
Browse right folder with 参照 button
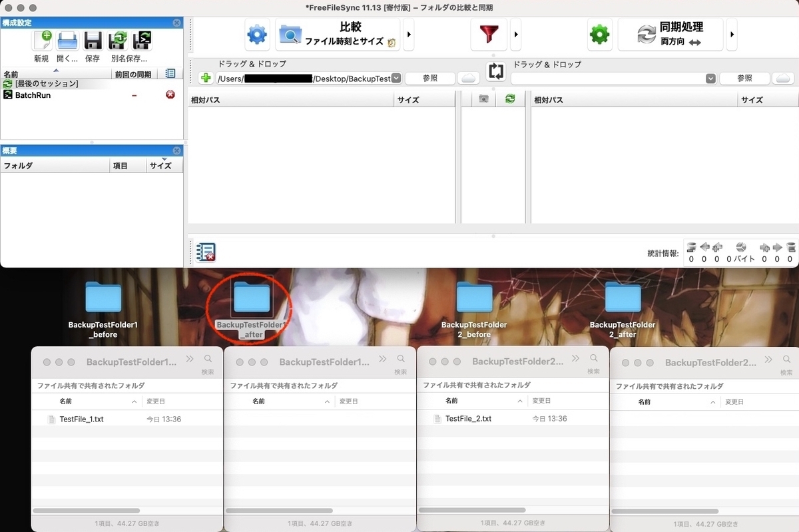click(744, 78)
